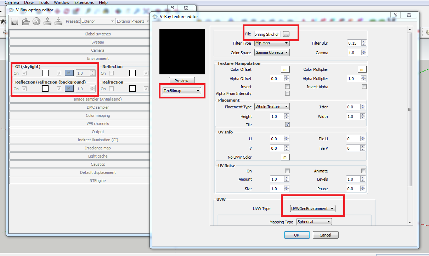Click the Reflection/refraction (background) color swatch

45,89
